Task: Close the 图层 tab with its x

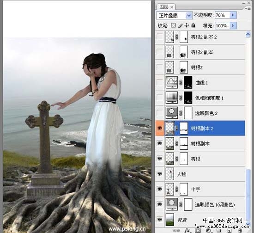Action: (172, 7)
